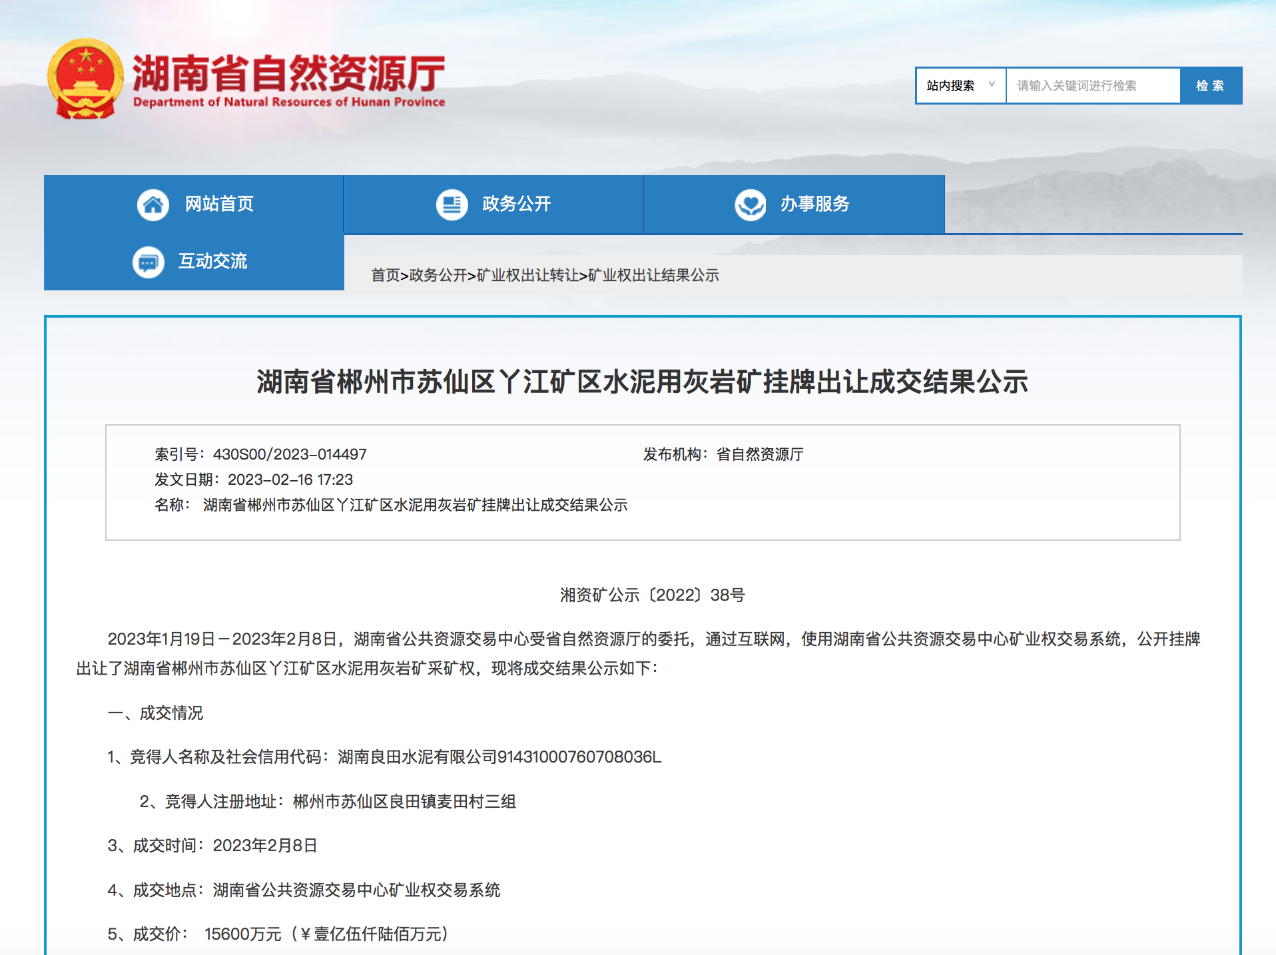Click the English Department of Natural Resources subtitle
Image resolution: width=1276 pixels, height=955 pixels.
[289, 102]
